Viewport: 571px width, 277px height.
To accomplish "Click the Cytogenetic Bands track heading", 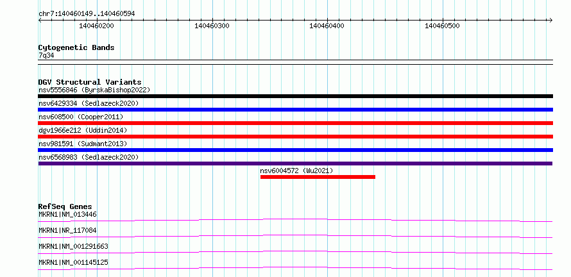I will [x=76, y=47].
